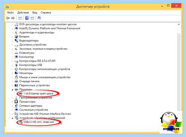Click the Видеоадаптеры category icon

[x=16, y=40]
